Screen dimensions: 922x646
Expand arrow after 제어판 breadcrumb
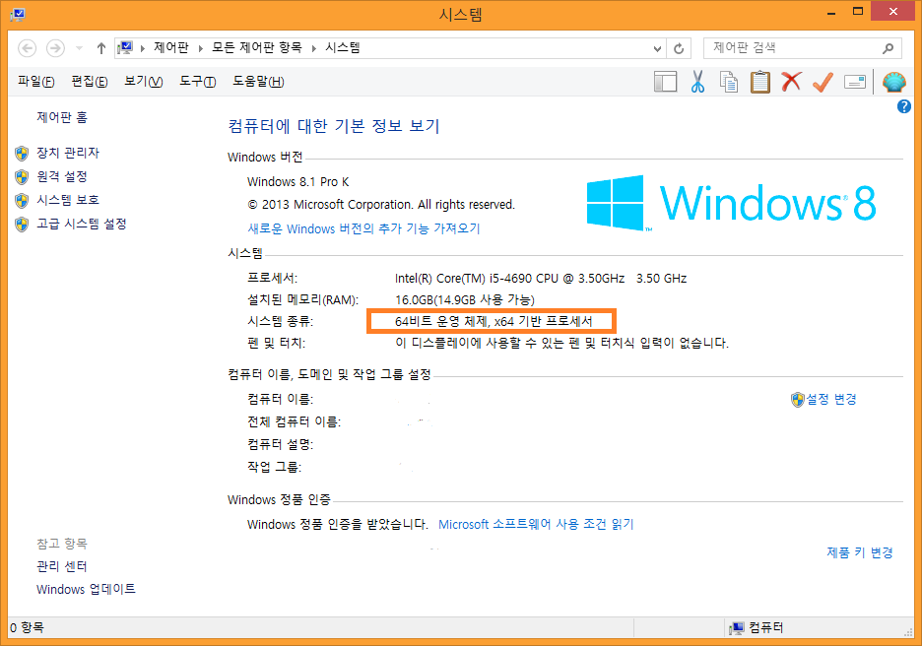[x=201, y=49]
